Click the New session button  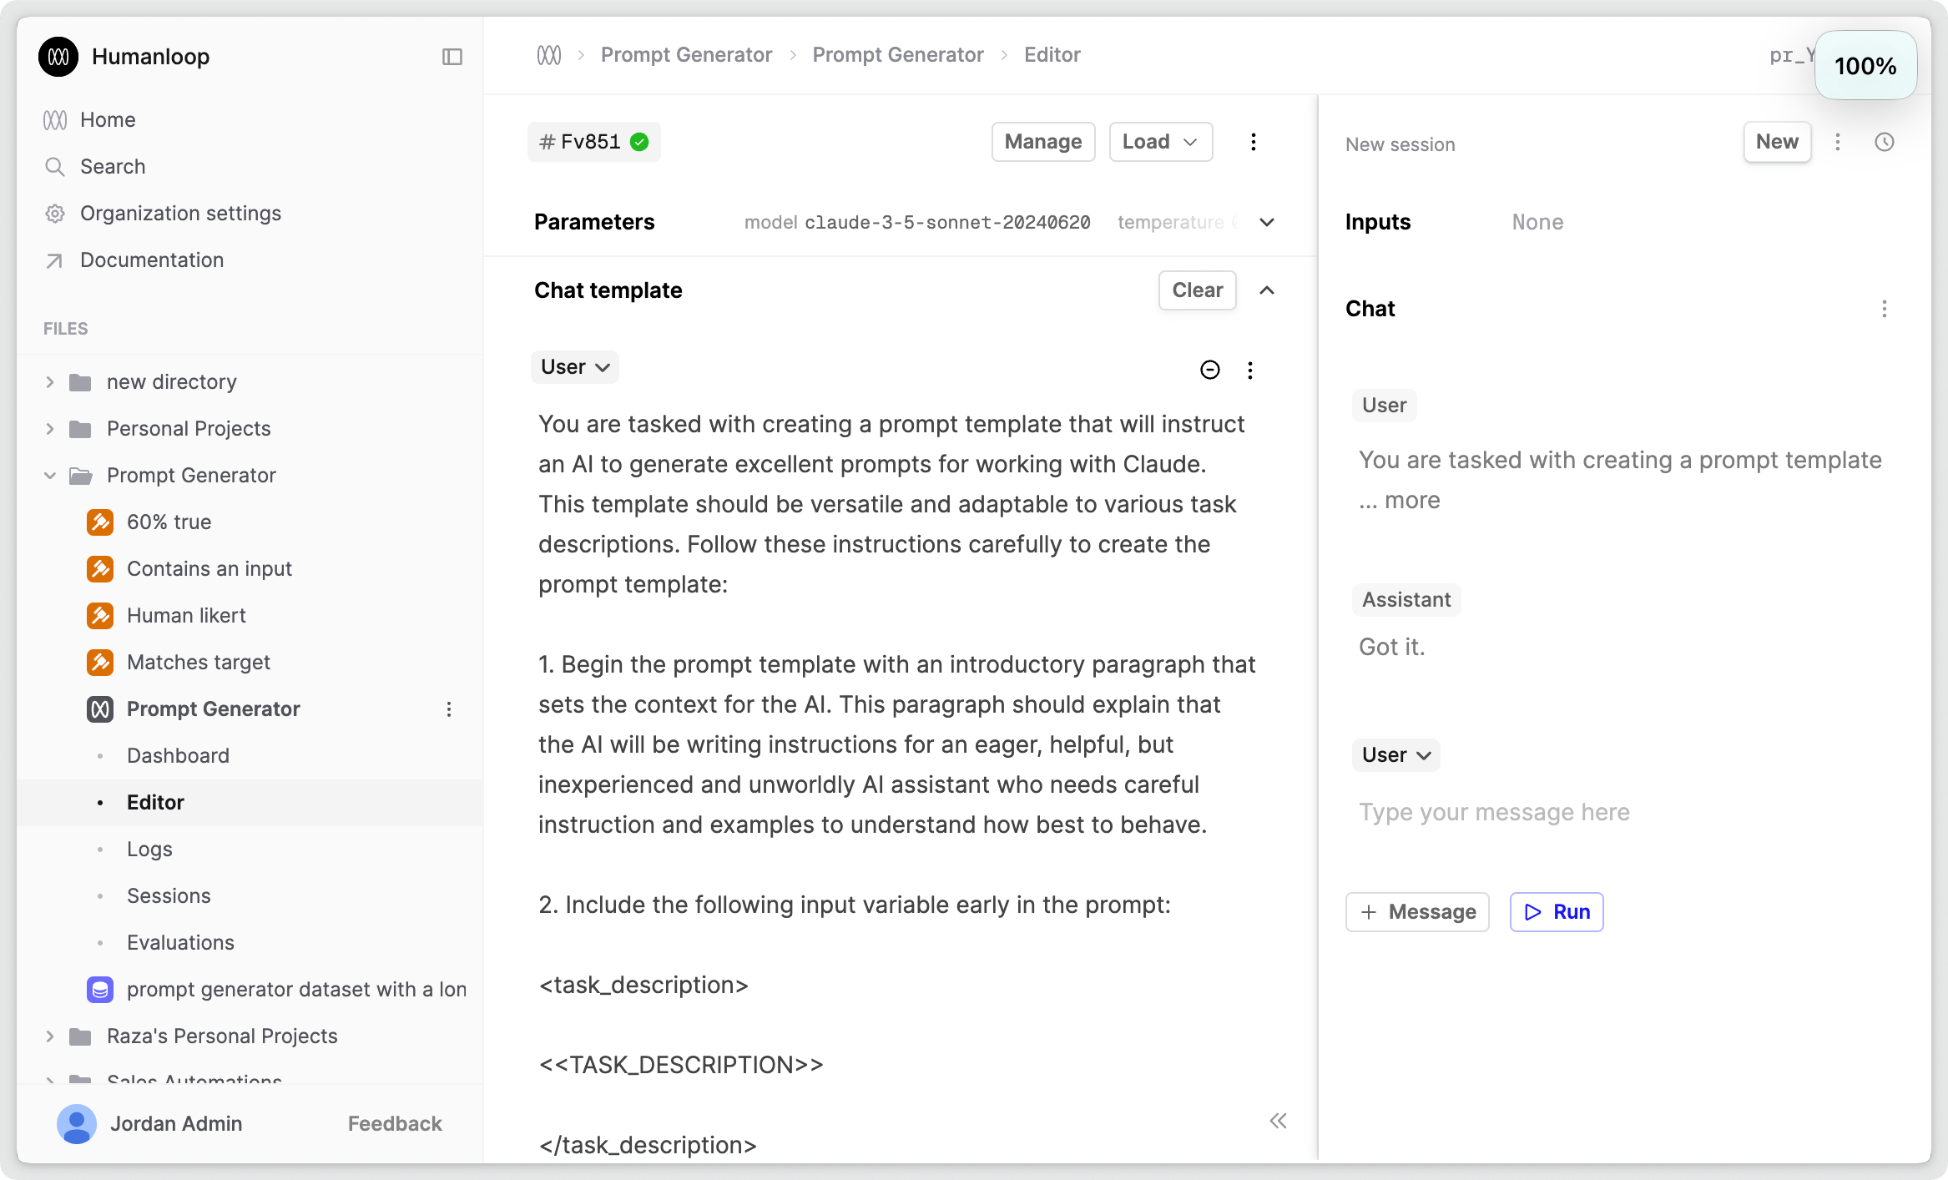[1777, 142]
